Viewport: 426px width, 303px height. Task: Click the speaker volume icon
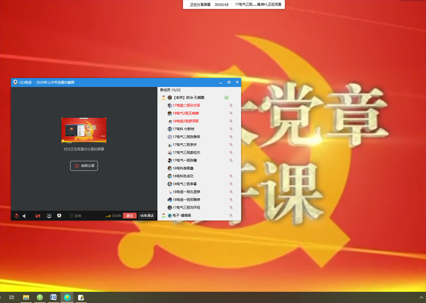(24, 216)
